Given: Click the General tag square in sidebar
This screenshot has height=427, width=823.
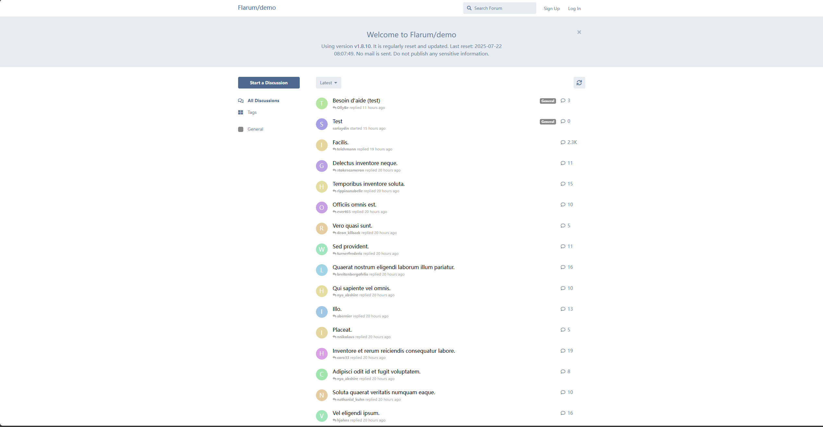Looking at the screenshot, I should pyautogui.click(x=241, y=129).
